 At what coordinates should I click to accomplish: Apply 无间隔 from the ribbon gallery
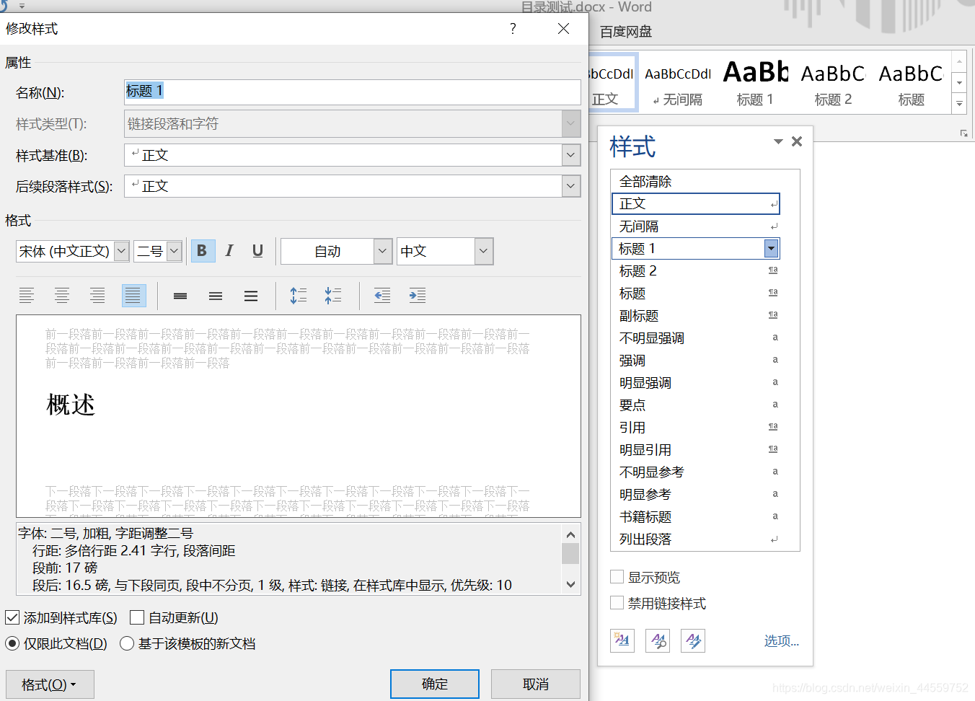click(x=677, y=82)
